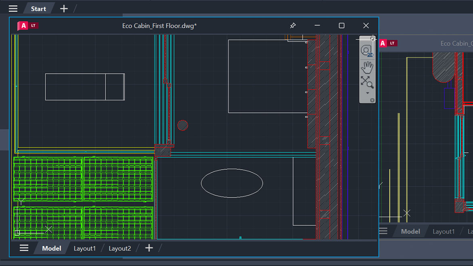Hide the navigation bar using its minus icon
This screenshot has width=473, height=266.
(372, 99)
